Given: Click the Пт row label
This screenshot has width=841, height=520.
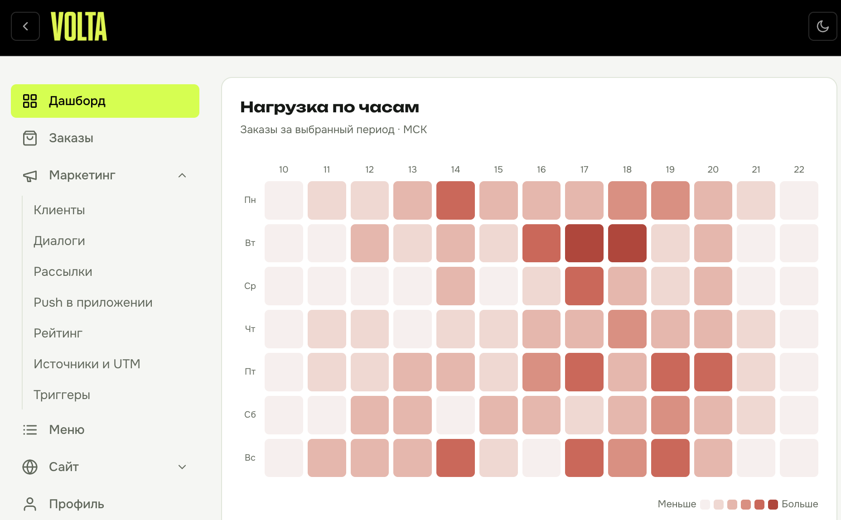Looking at the screenshot, I should (250, 372).
